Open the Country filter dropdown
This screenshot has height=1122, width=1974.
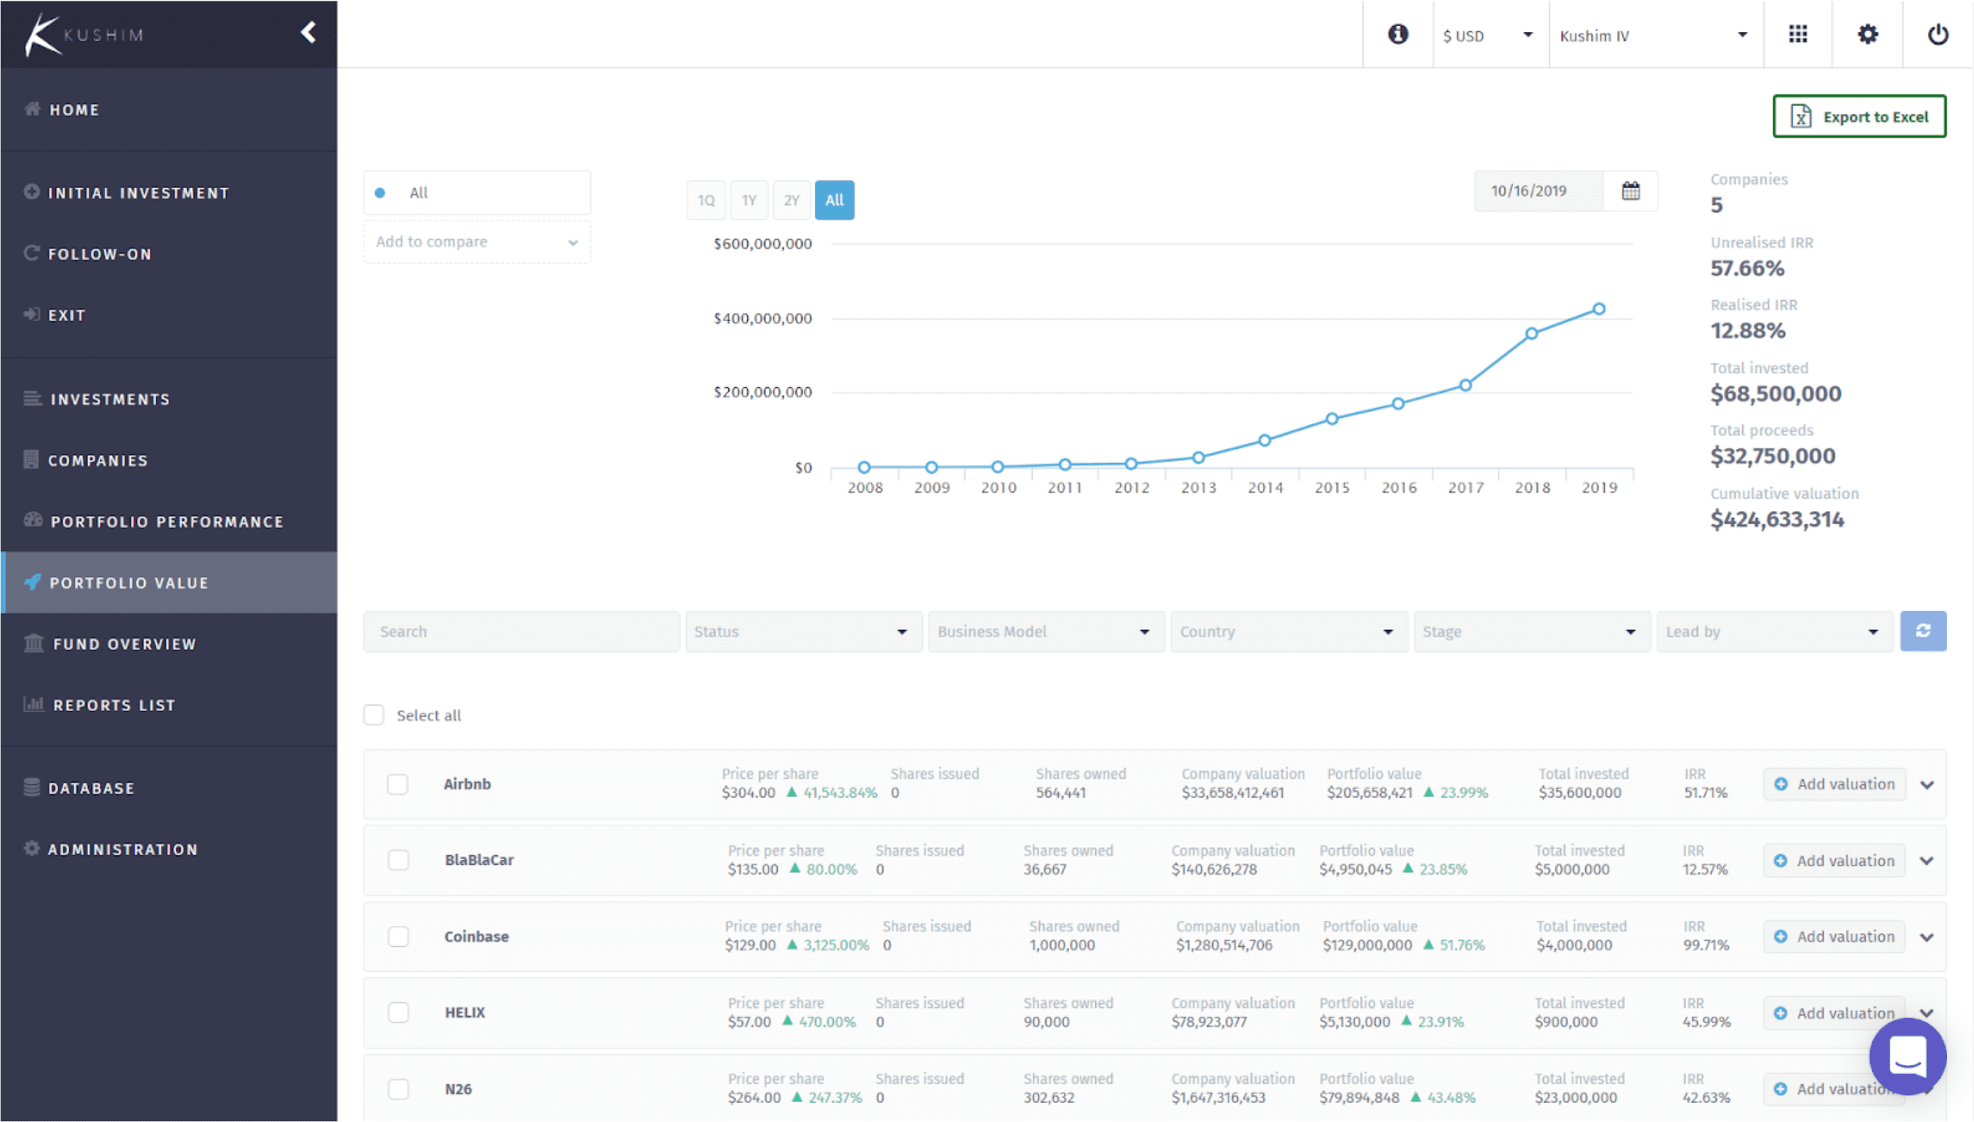pyautogui.click(x=1289, y=632)
